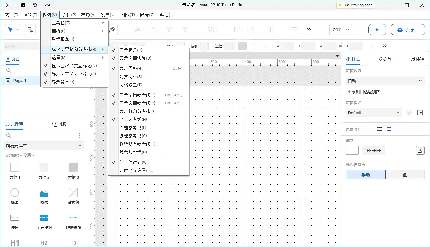Screen dimensions: 430x247
Task: Select the Pen drawing tool
Action: 113,30
